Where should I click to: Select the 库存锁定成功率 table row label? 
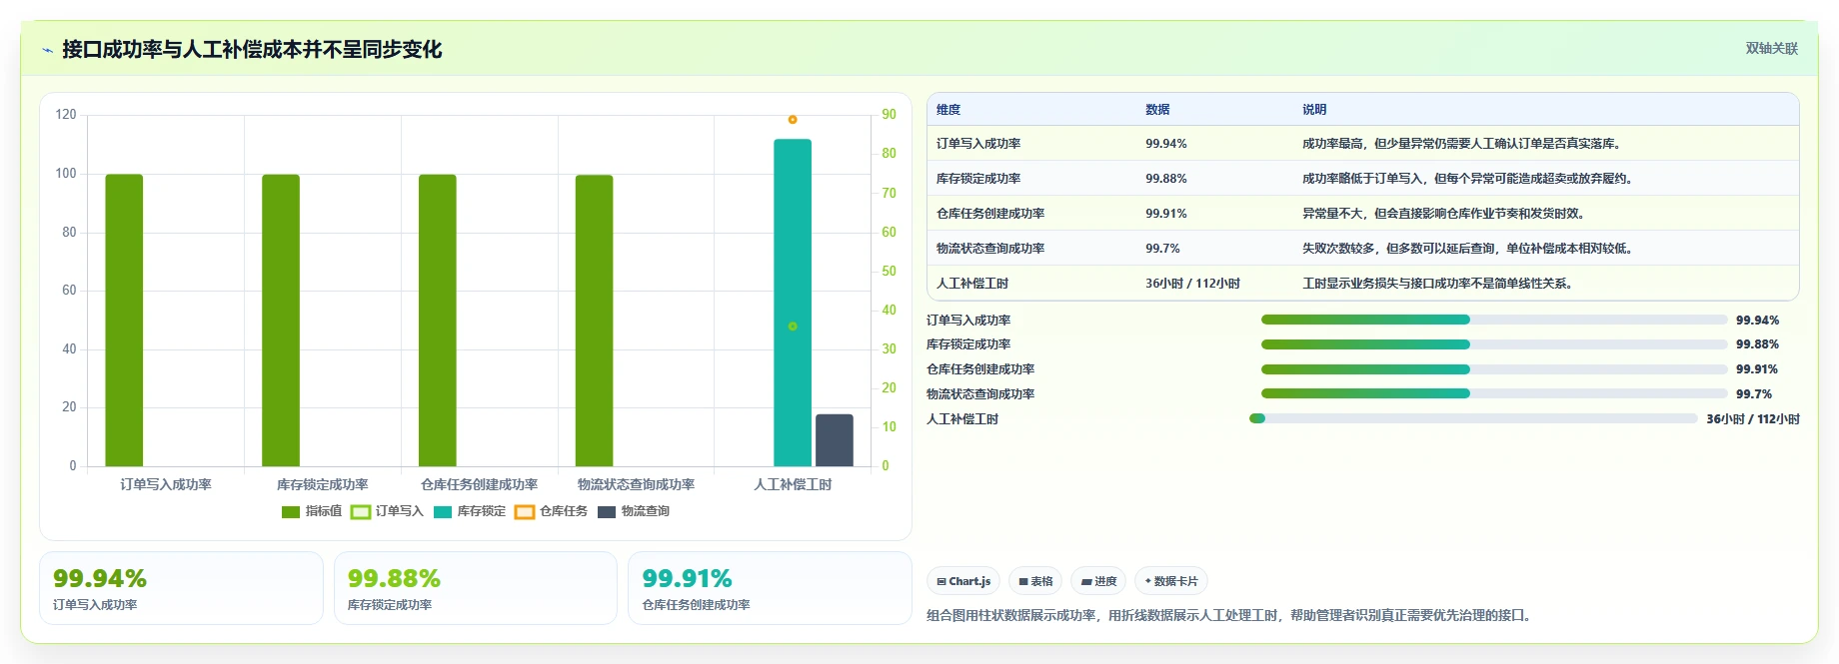[978, 179]
